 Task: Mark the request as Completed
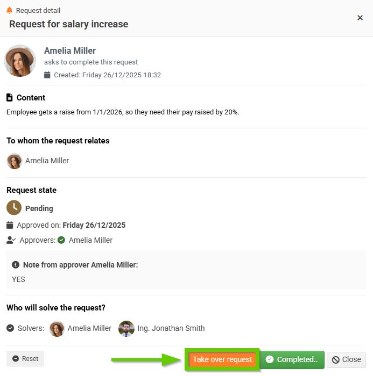click(x=292, y=359)
